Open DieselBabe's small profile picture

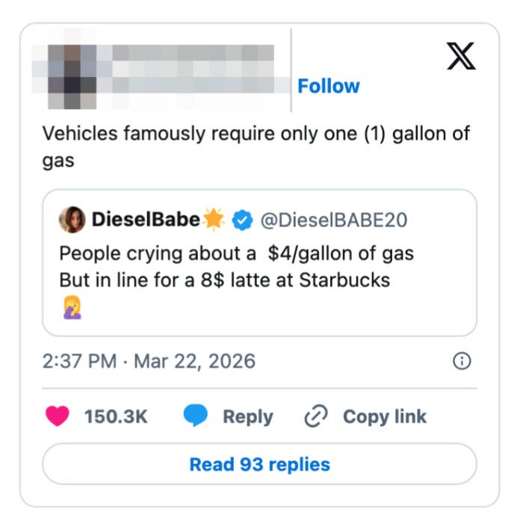click(x=72, y=220)
